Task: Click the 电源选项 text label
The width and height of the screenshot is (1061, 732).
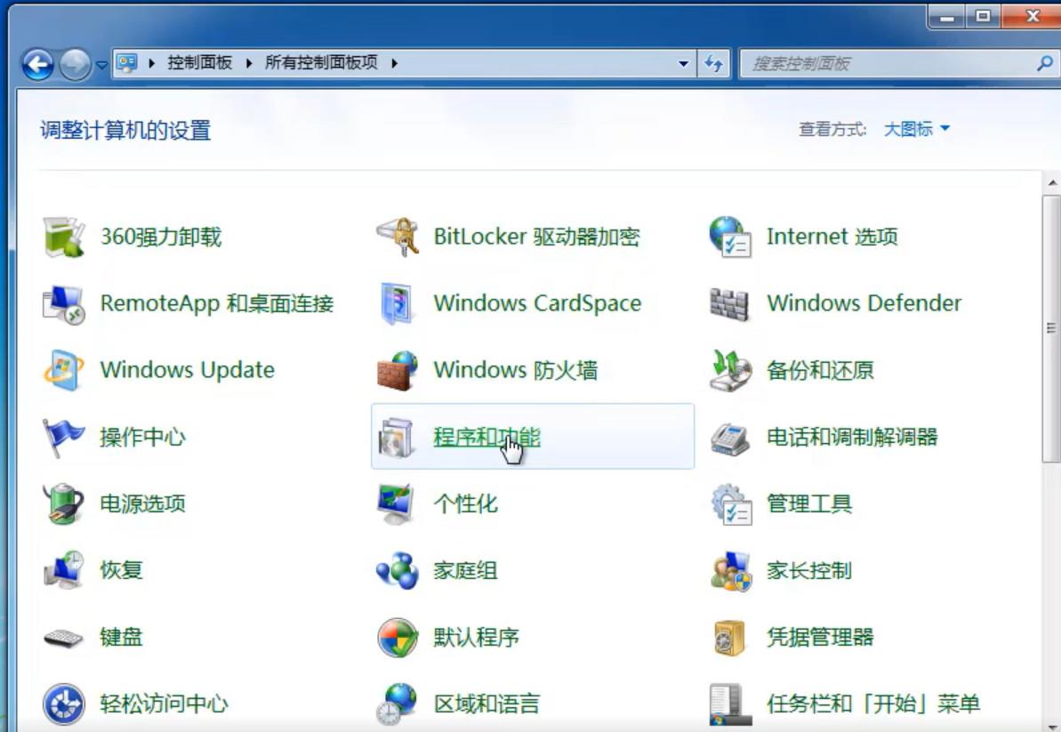Action: (x=143, y=504)
